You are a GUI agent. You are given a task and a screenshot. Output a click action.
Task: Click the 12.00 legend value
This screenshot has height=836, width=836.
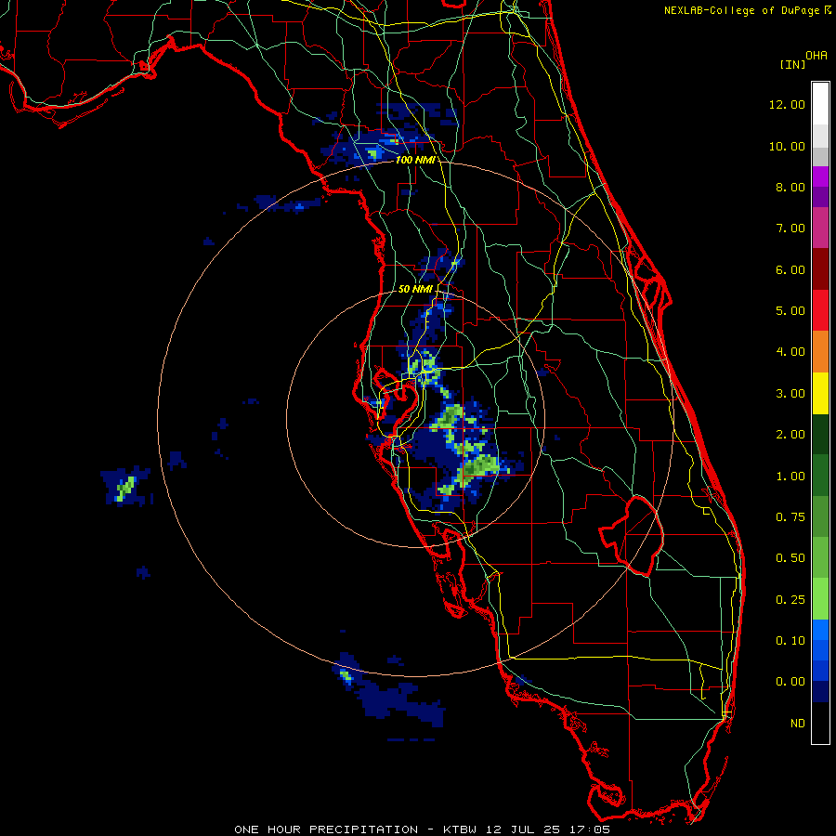787,104
